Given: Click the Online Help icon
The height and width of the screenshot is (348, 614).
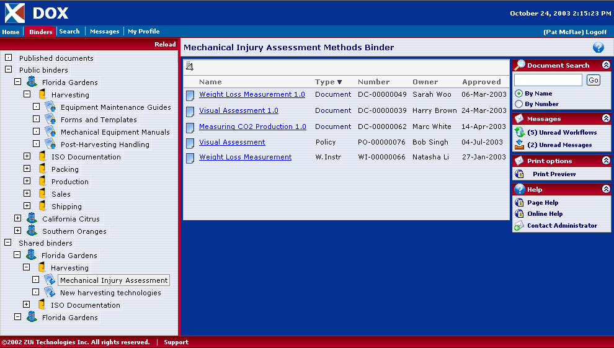Looking at the screenshot, I should coord(519,214).
